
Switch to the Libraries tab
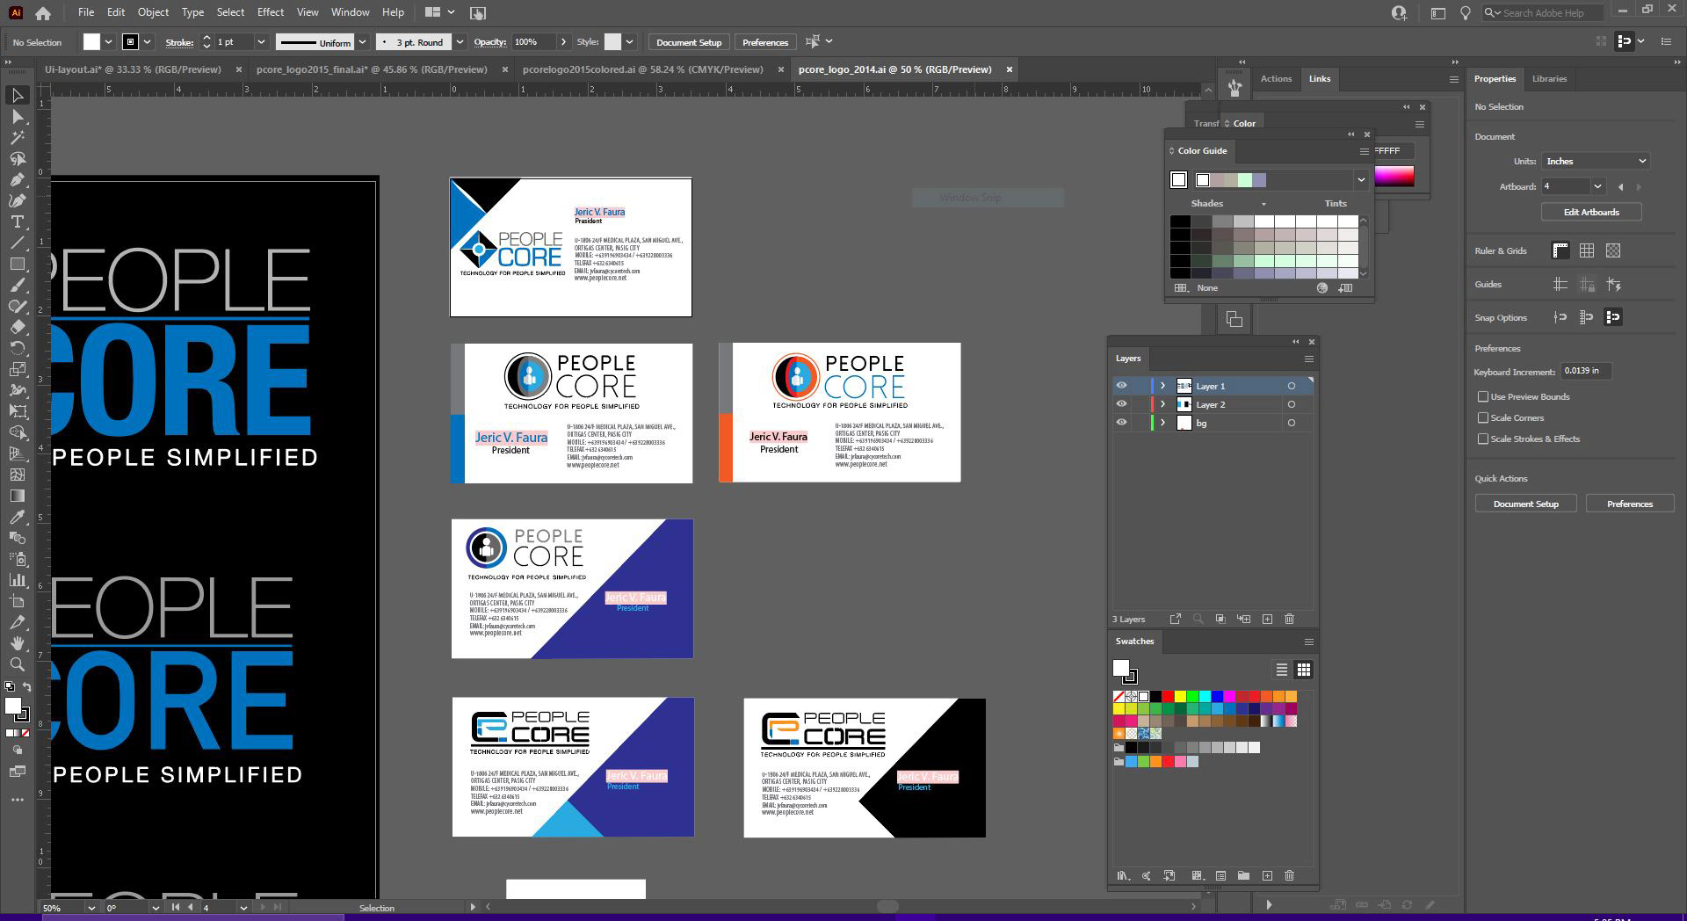pos(1549,78)
